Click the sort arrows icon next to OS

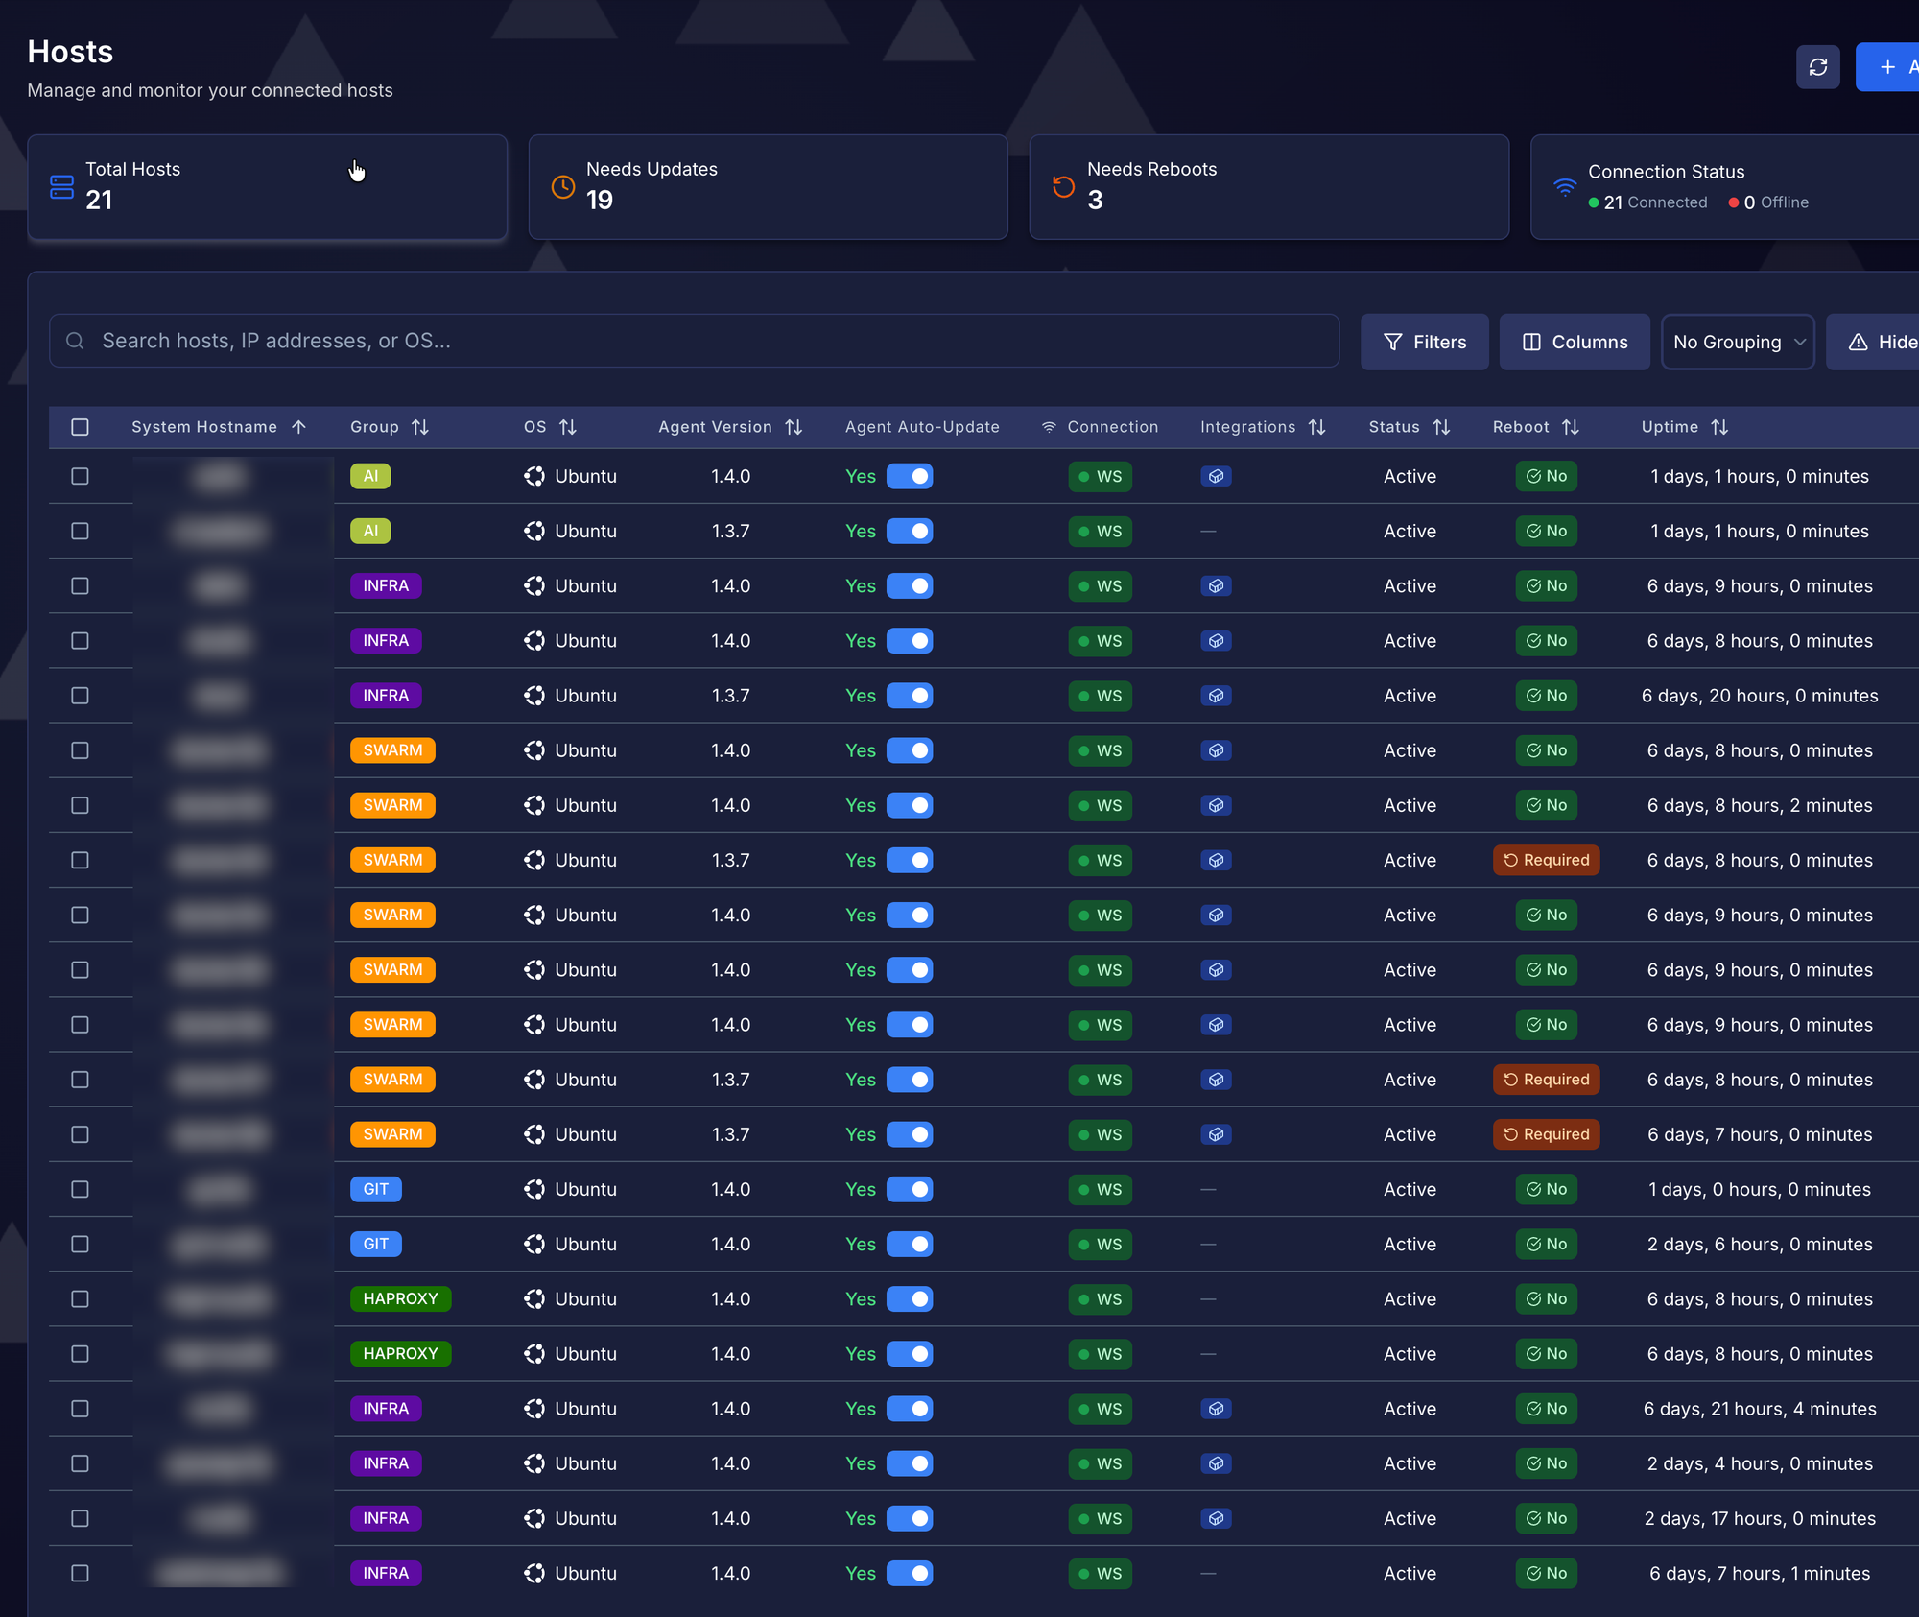(x=568, y=427)
